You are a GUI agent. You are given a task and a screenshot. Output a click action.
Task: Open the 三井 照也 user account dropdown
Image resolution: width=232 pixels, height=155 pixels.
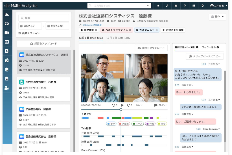[219, 6]
